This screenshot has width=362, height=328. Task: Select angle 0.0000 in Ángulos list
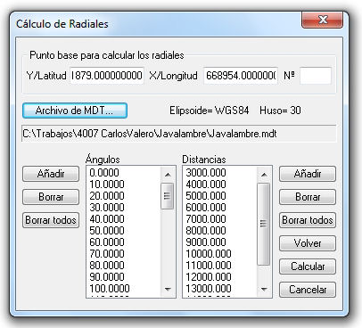click(124, 173)
